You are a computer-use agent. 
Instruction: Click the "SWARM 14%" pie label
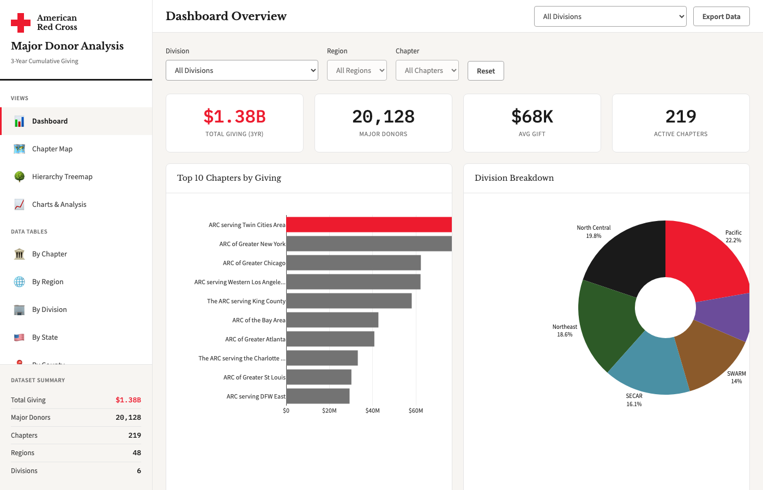[736, 377]
